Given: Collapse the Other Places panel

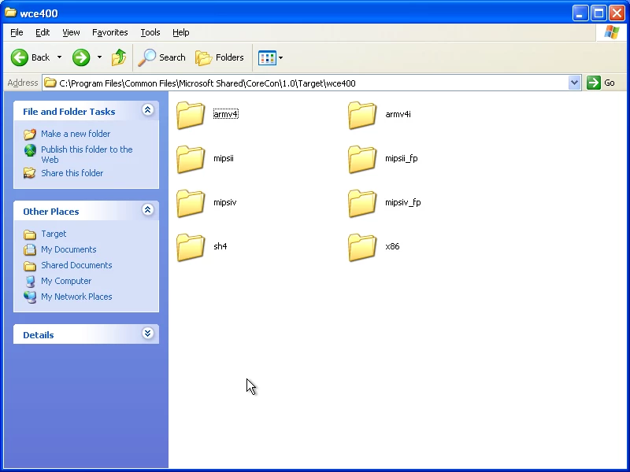Looking at the screenshot, I should tap(147, 211).
